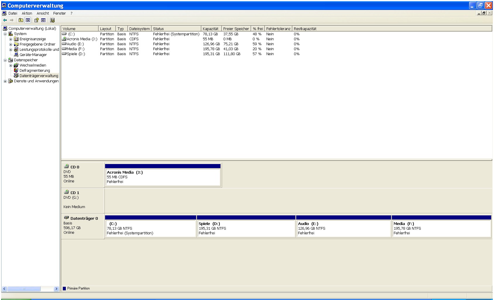Select the Leistungsprotokolle icon in the tree
The image size is (494, 300).
(x=16, y=49)
